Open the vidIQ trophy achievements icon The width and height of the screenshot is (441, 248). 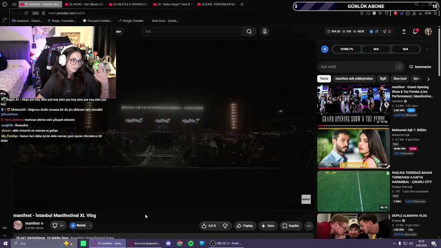click(x=385, y=31)
